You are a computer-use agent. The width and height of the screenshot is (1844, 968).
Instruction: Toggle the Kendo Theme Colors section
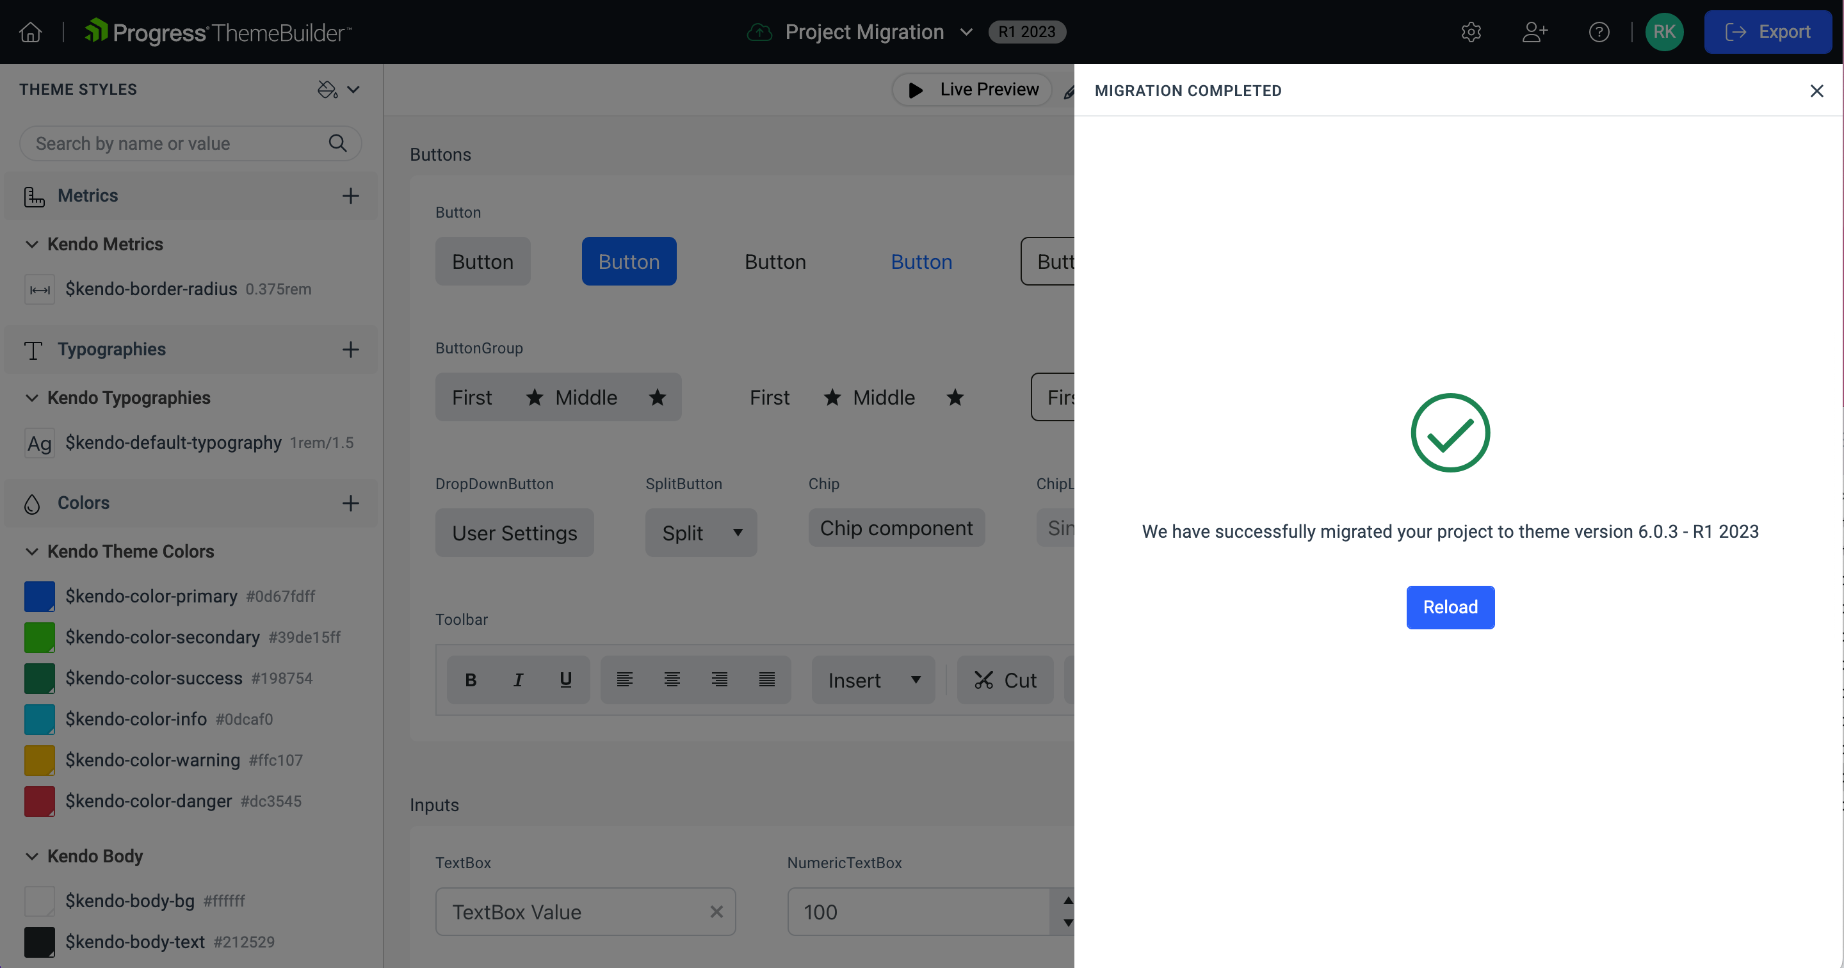(x=31, y=551)
